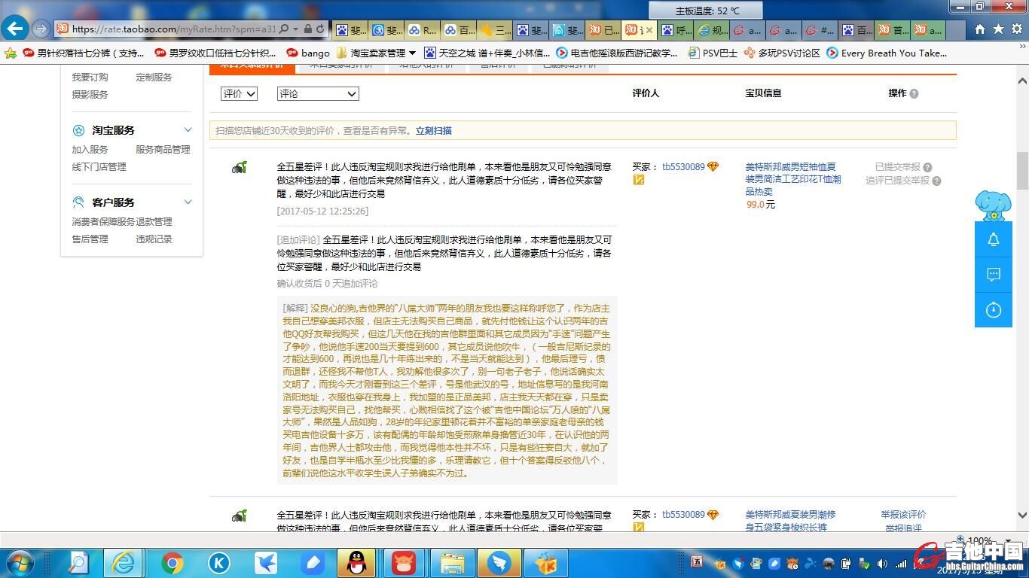
Task: Open the Favorites star icon at top right
Action: pos(998,29)
